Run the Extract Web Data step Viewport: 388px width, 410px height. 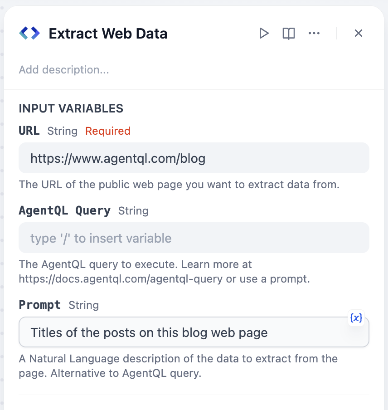pos(264,33)
